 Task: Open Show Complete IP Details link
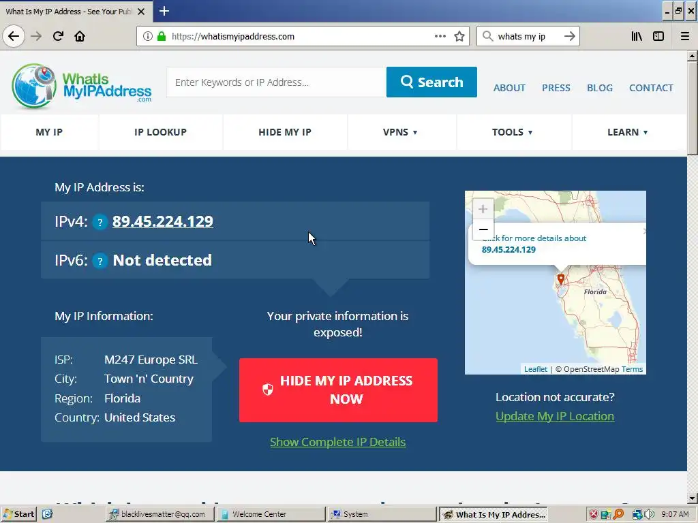(x=338, y=442)
